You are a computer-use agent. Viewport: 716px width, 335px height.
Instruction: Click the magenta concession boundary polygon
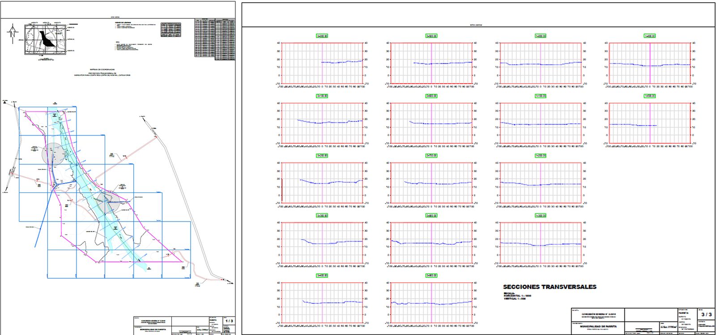pyautogui.click(x=98, y=188)
